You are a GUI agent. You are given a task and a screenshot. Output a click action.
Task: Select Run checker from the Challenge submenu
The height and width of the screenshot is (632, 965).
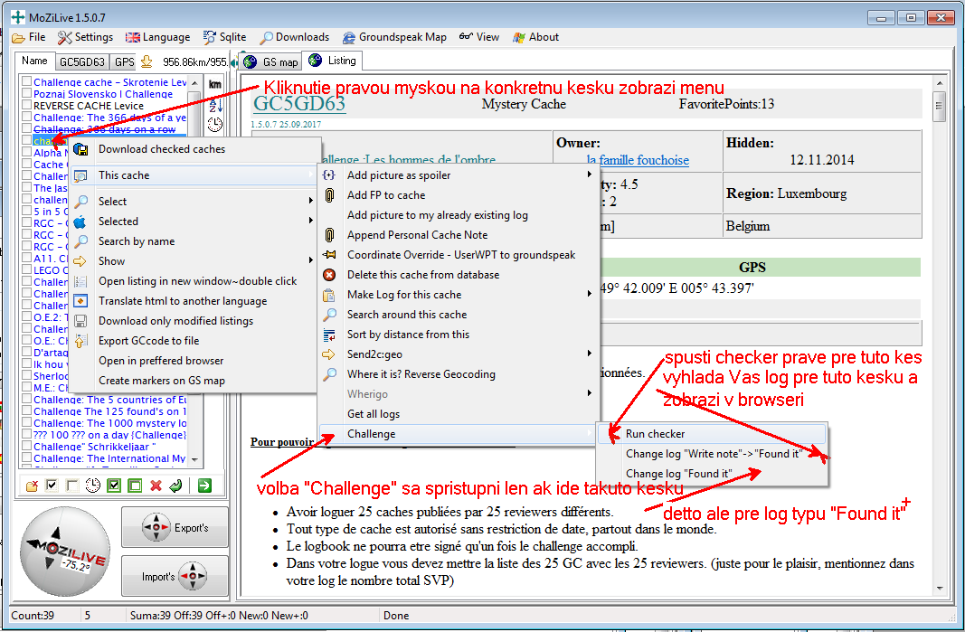click(x=712, y=434)
